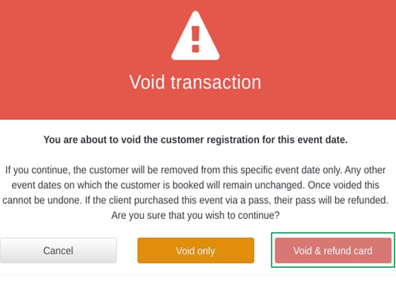Click the "Void transaction" heading
Viewport: 396px width, 297px height.
click(195, 82)
